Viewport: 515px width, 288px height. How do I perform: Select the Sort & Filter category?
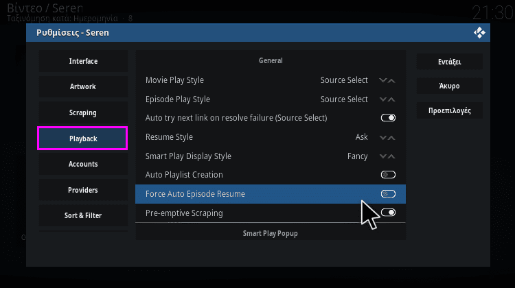coord(83,215)
